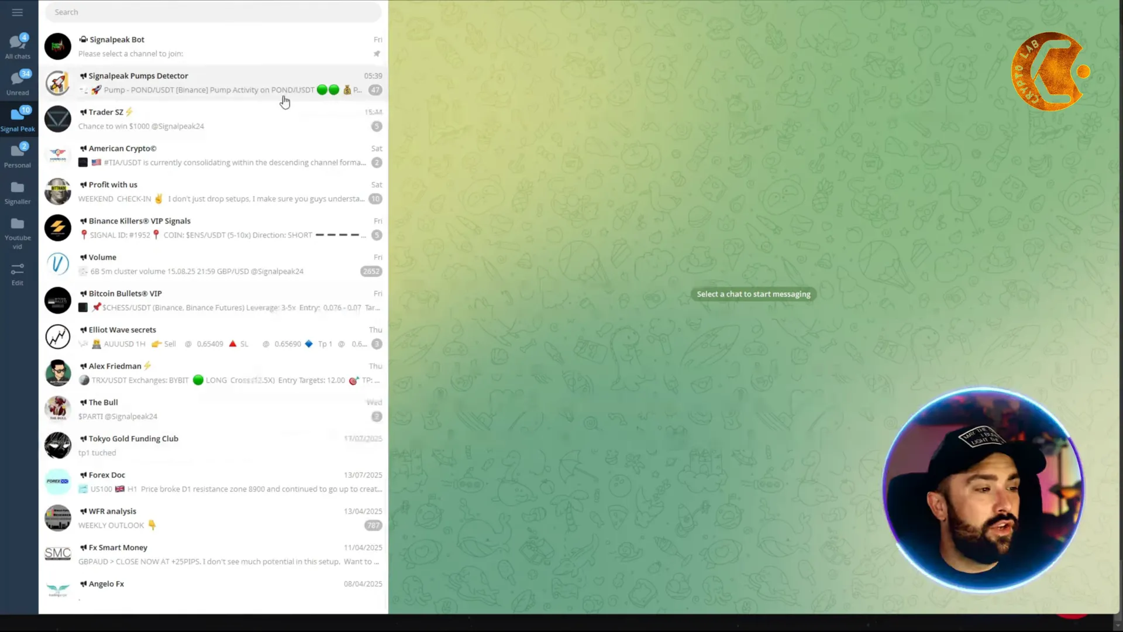
Task: Open American Crypto channel avatar
Action: (58, 155)
